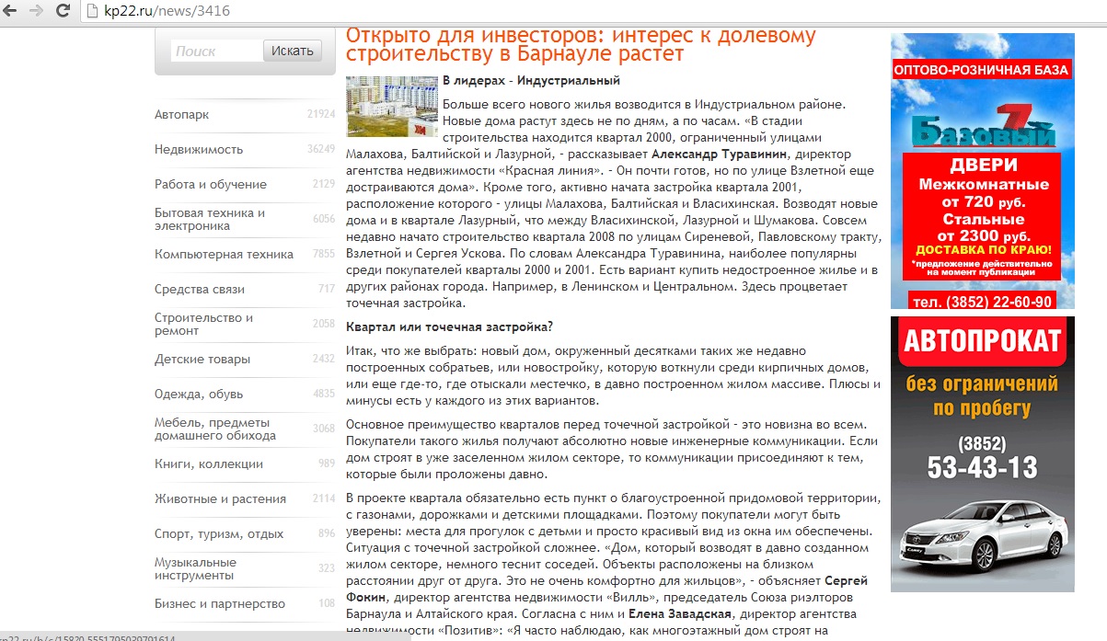Click the Автопрокат car rental banner
Viewport: 1107px width, 641px height.
[982, 454]
